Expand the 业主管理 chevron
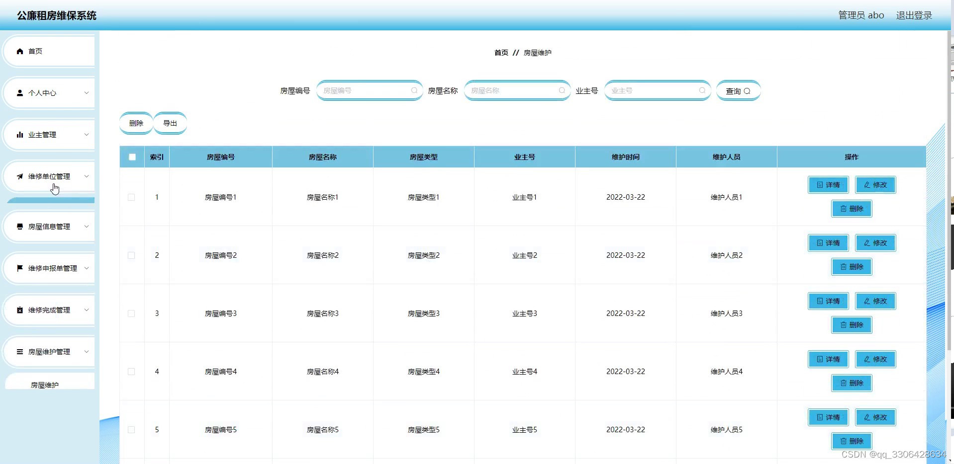Viewport: 954px width, 464px height. tap(87, 135)
